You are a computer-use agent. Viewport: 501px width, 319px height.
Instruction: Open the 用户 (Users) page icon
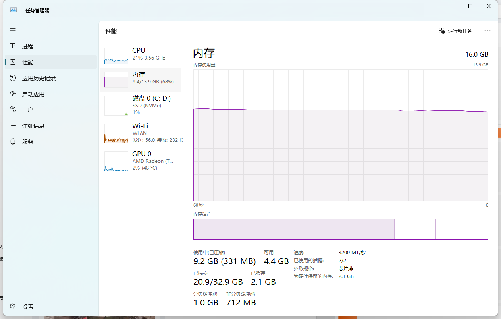(13, 110)
